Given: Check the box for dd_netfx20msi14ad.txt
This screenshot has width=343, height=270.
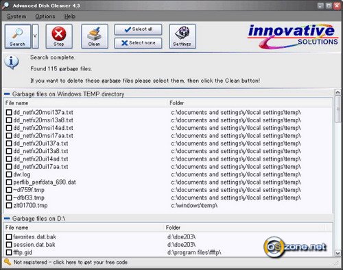Looking at the screenshot, I should coord(9,128).
